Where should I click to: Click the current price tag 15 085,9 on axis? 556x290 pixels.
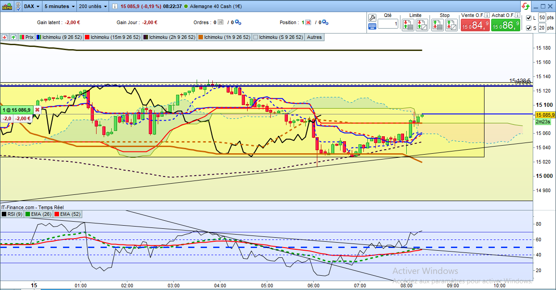pyautogui.click(x=545, y=114)
